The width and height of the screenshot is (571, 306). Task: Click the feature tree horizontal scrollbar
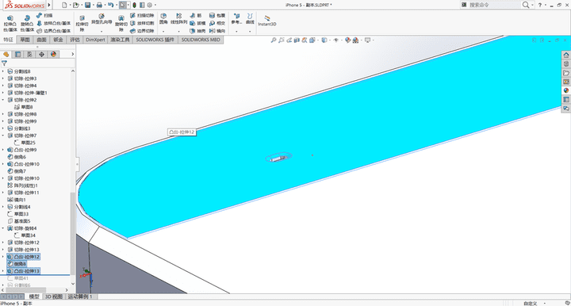tap(27, 290)
